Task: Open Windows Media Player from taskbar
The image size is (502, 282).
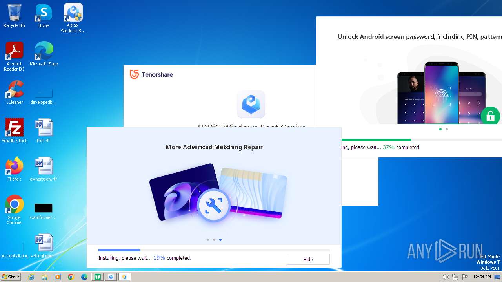Action: (x=58, y=277)
